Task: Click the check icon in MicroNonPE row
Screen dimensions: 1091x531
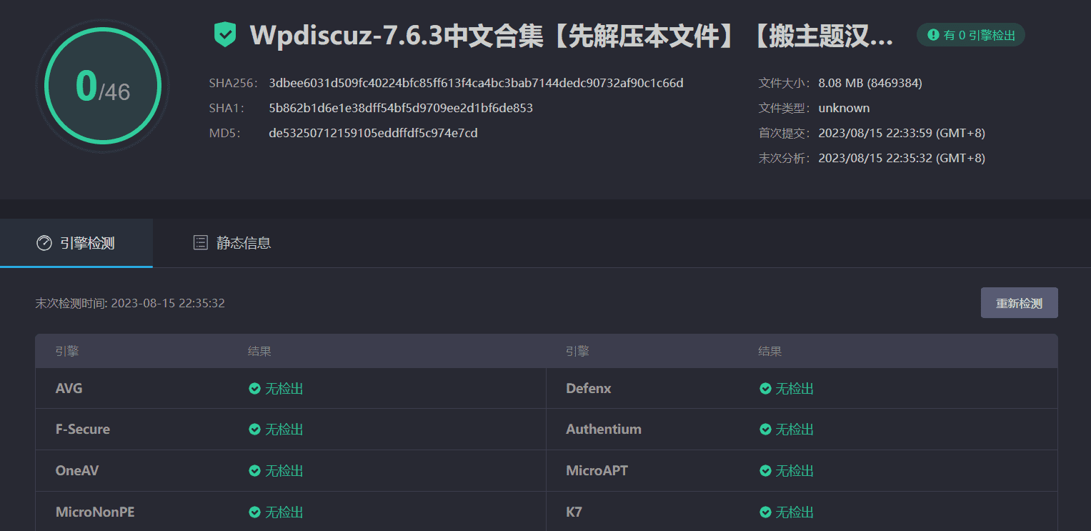Action: point(254,512)
